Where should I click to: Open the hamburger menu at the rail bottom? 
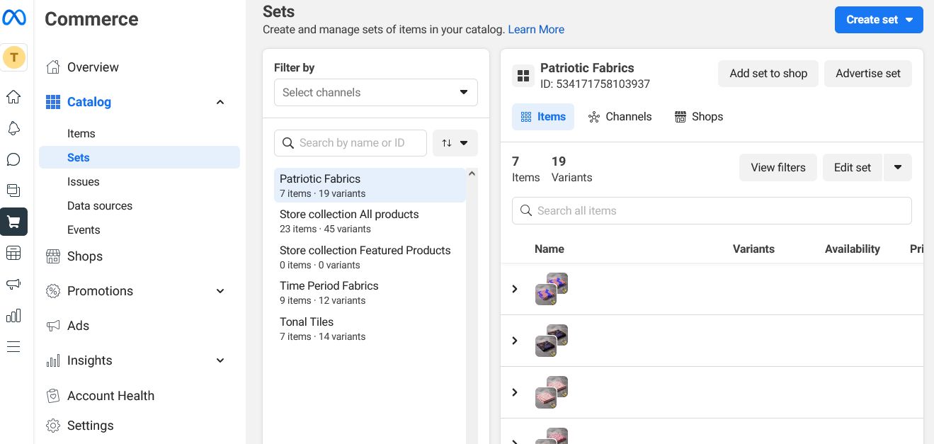tap(13, 346)
